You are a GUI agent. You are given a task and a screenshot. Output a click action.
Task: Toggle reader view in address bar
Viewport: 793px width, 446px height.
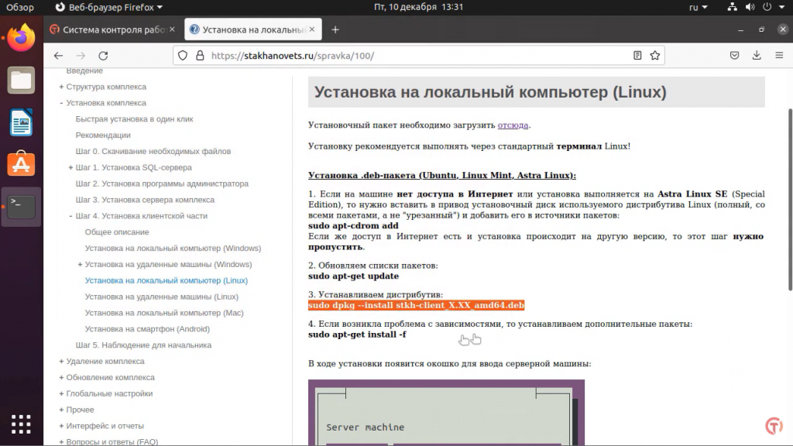coord(637,56)
